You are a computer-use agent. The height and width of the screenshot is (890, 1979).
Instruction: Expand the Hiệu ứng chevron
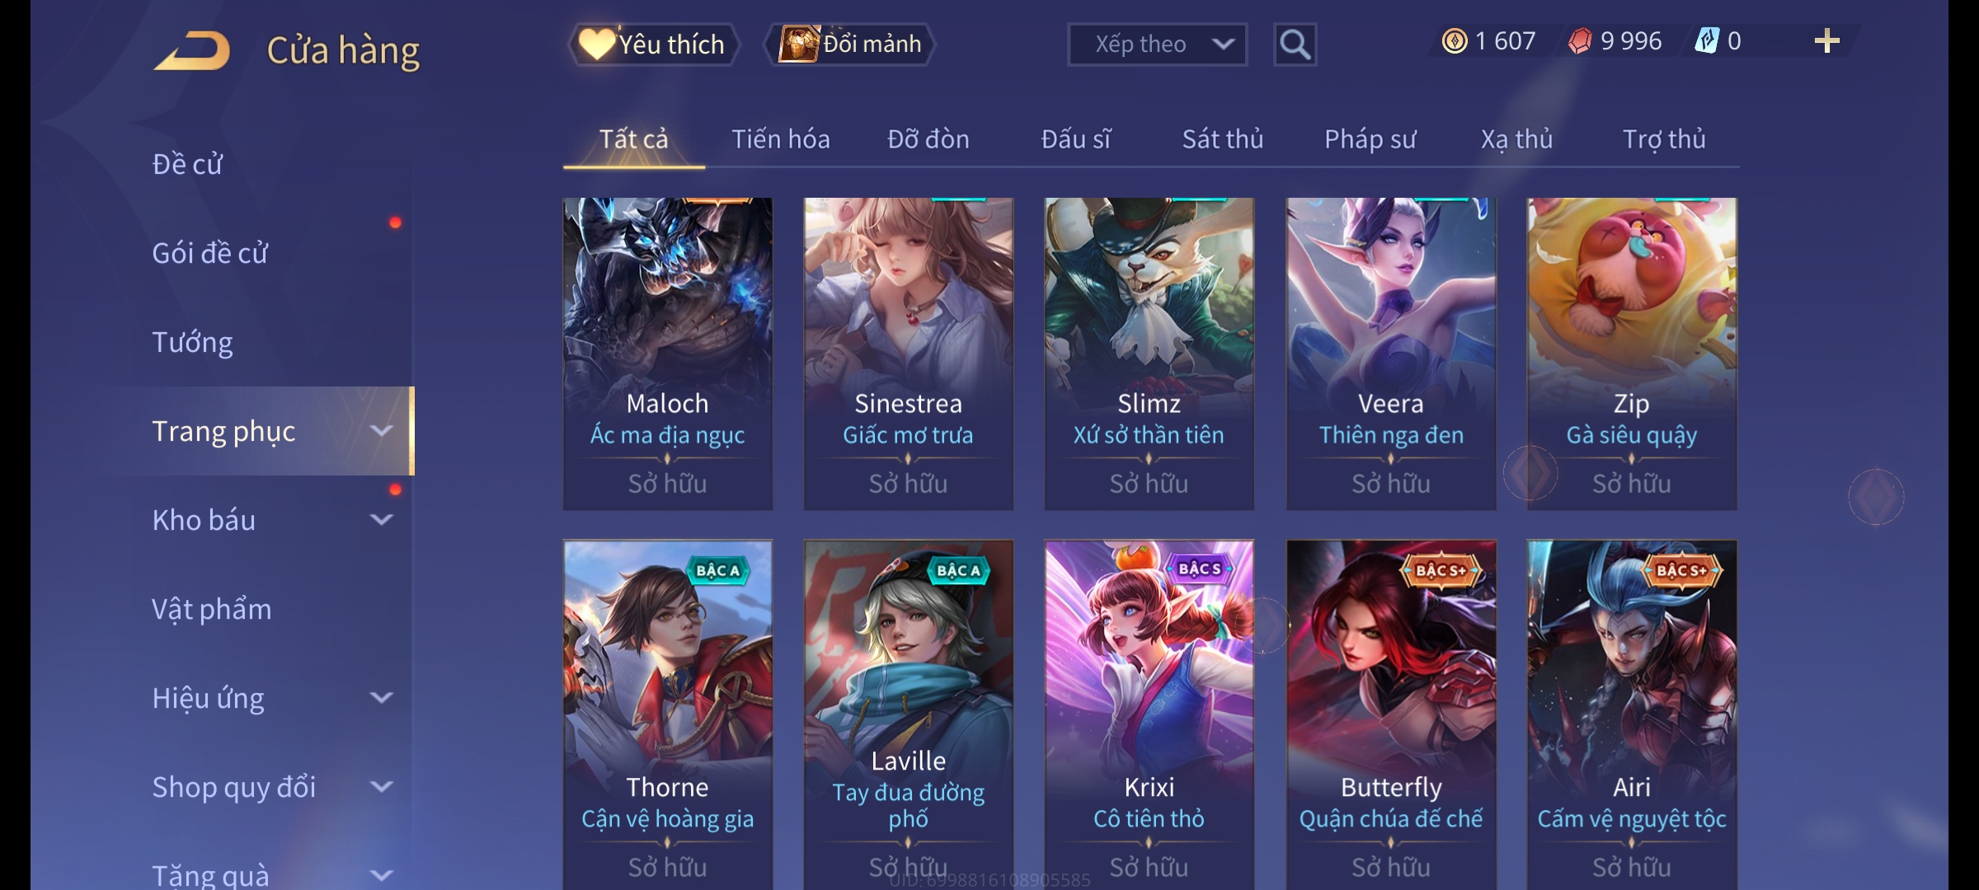pos(381,697)
